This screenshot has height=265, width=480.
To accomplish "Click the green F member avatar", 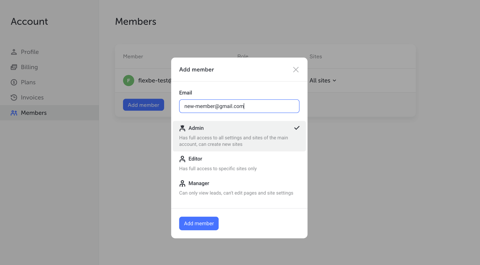I will [128, 81].
